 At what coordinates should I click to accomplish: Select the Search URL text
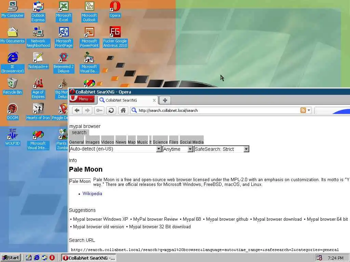[x=205, y=250]
